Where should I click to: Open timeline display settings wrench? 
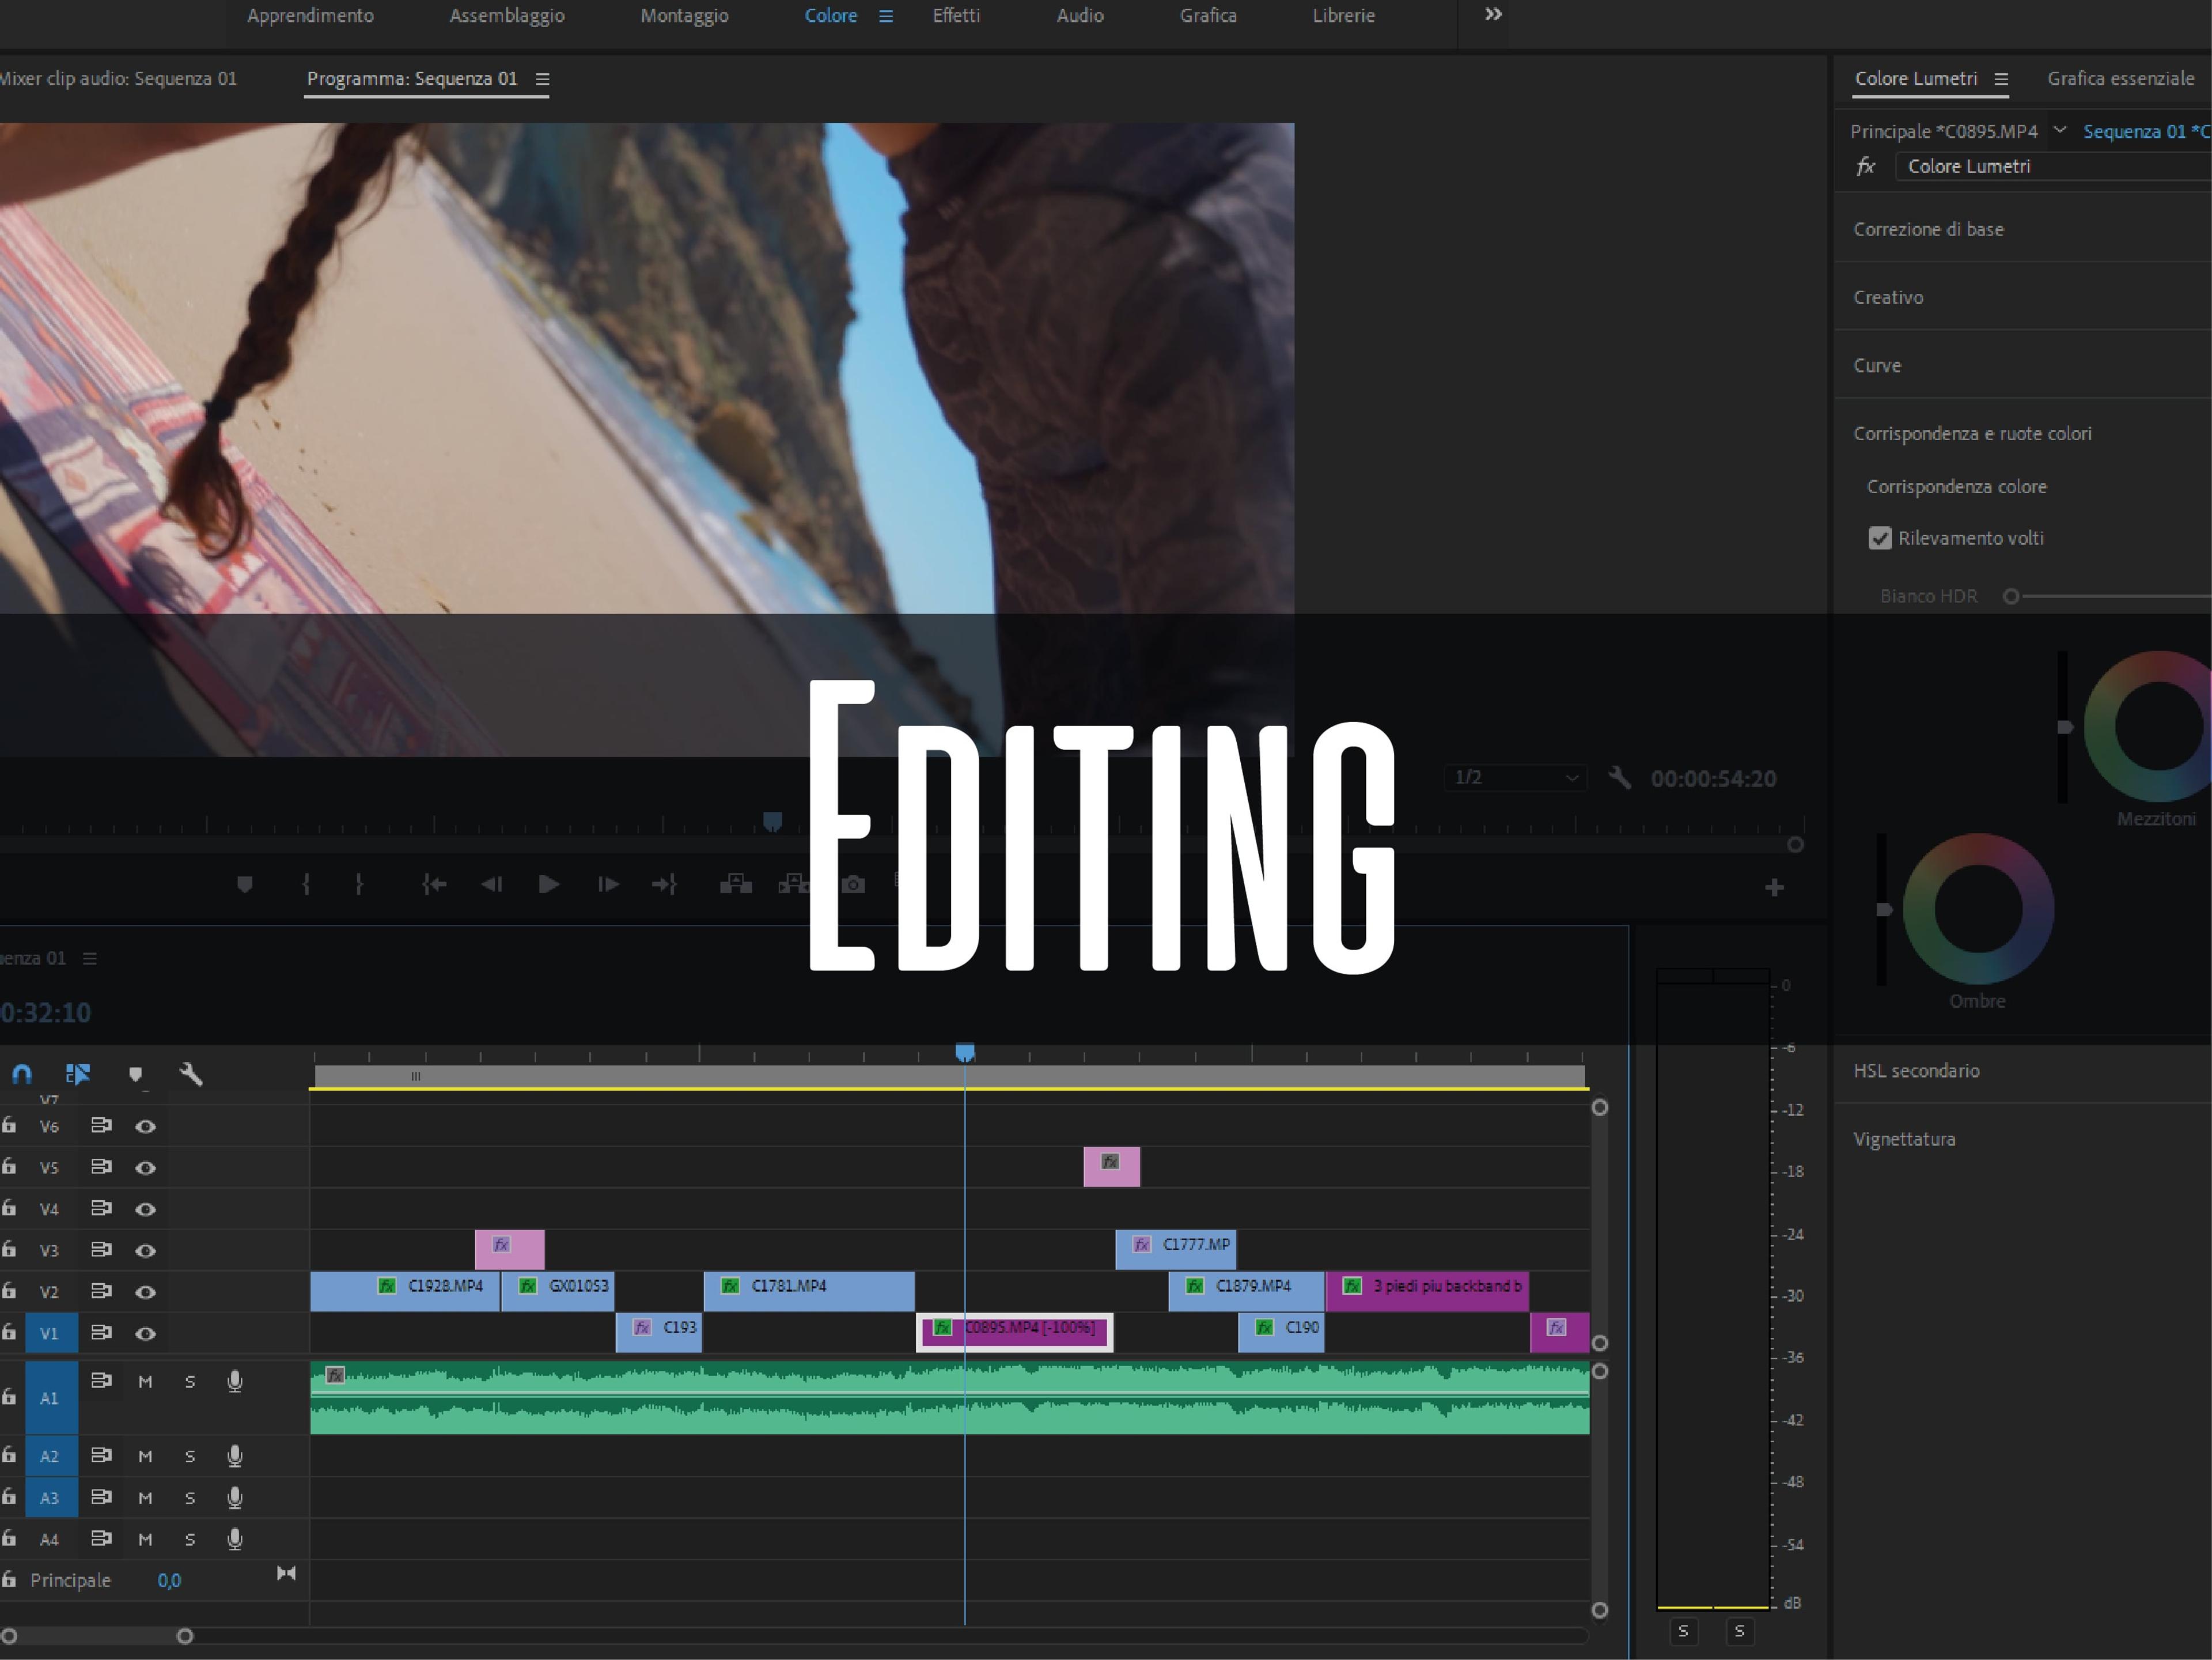(x=191, y=1074)
